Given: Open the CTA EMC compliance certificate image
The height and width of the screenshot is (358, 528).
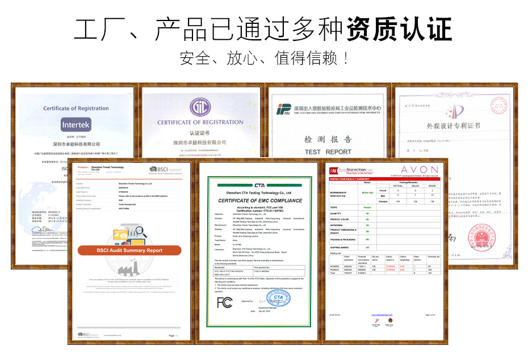Looking at the screenshot, I should click(258, 251).
